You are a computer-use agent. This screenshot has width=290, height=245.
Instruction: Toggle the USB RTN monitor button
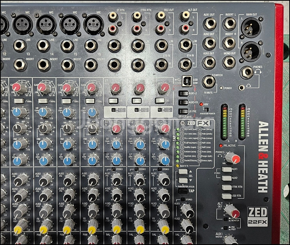click(x=226, y=196)
